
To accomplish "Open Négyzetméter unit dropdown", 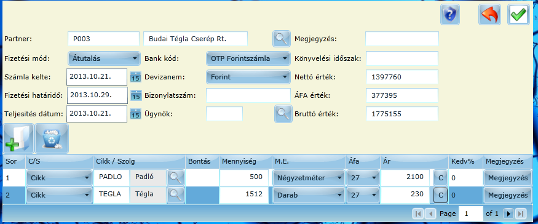I will (309, 178).
